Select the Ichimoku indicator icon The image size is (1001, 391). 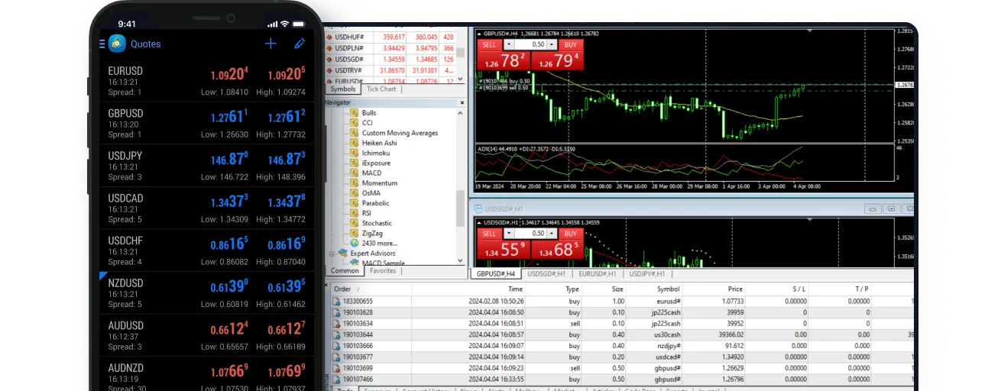(x=355, y=153)
